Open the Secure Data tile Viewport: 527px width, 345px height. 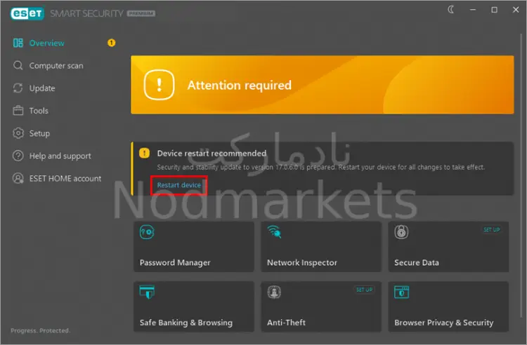click(448, 246)
